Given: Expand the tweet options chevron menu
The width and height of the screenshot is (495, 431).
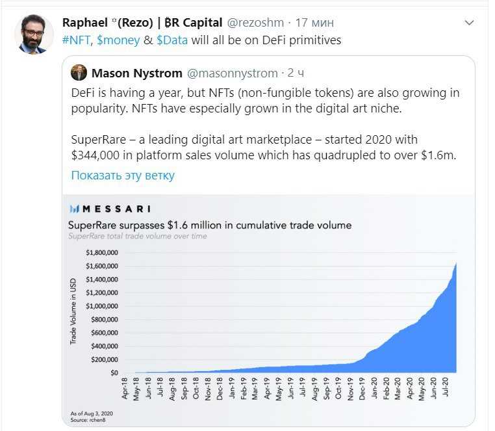Looking at the screenshot, I should pyautogui.click(x=470, y=23).
